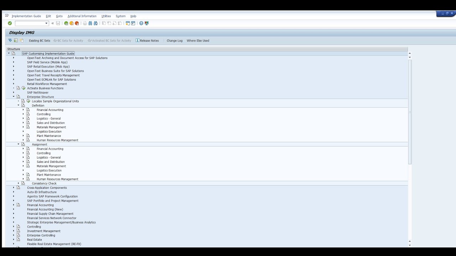
Task: Open the command field dropdown arrow
Action: tap(46, 23)
